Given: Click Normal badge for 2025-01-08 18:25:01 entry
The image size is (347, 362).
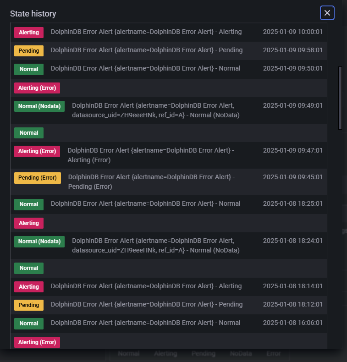Looking at the screenshot, I should [x=29, y=204].
